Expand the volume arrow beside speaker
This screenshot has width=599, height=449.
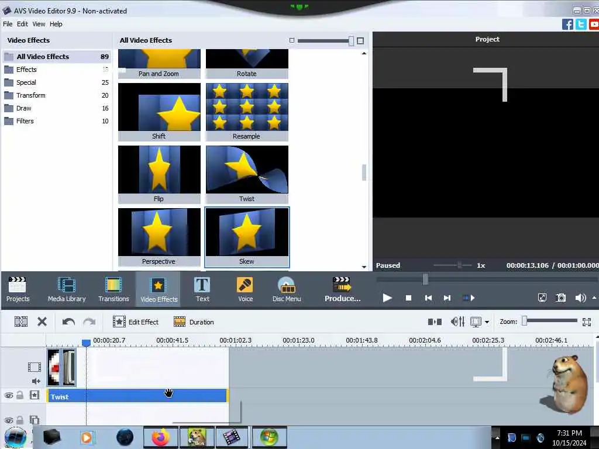pos(594,298)
